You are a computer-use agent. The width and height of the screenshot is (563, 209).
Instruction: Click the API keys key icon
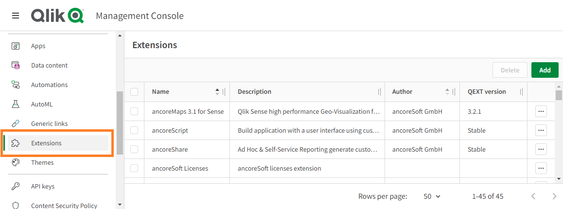[x=16, y=186]
